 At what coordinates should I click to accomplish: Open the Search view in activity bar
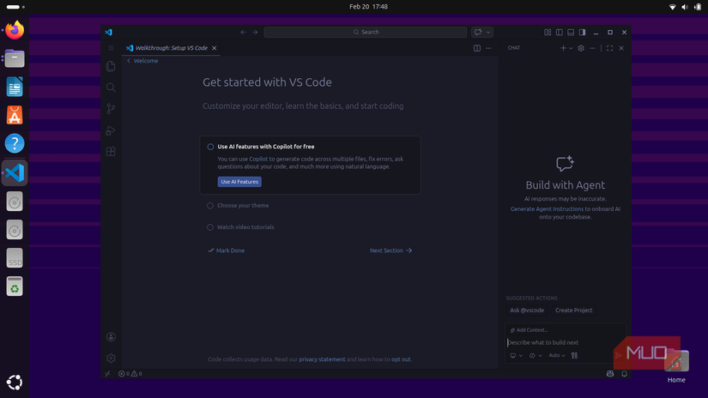tap(111, 87)
